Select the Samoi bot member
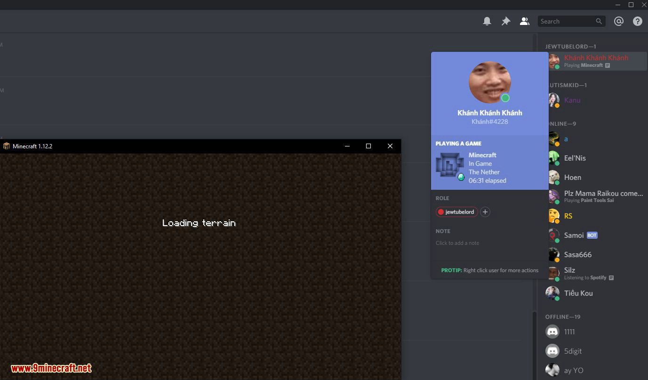Viewport: 648px width, 380px height. [595, 235]
